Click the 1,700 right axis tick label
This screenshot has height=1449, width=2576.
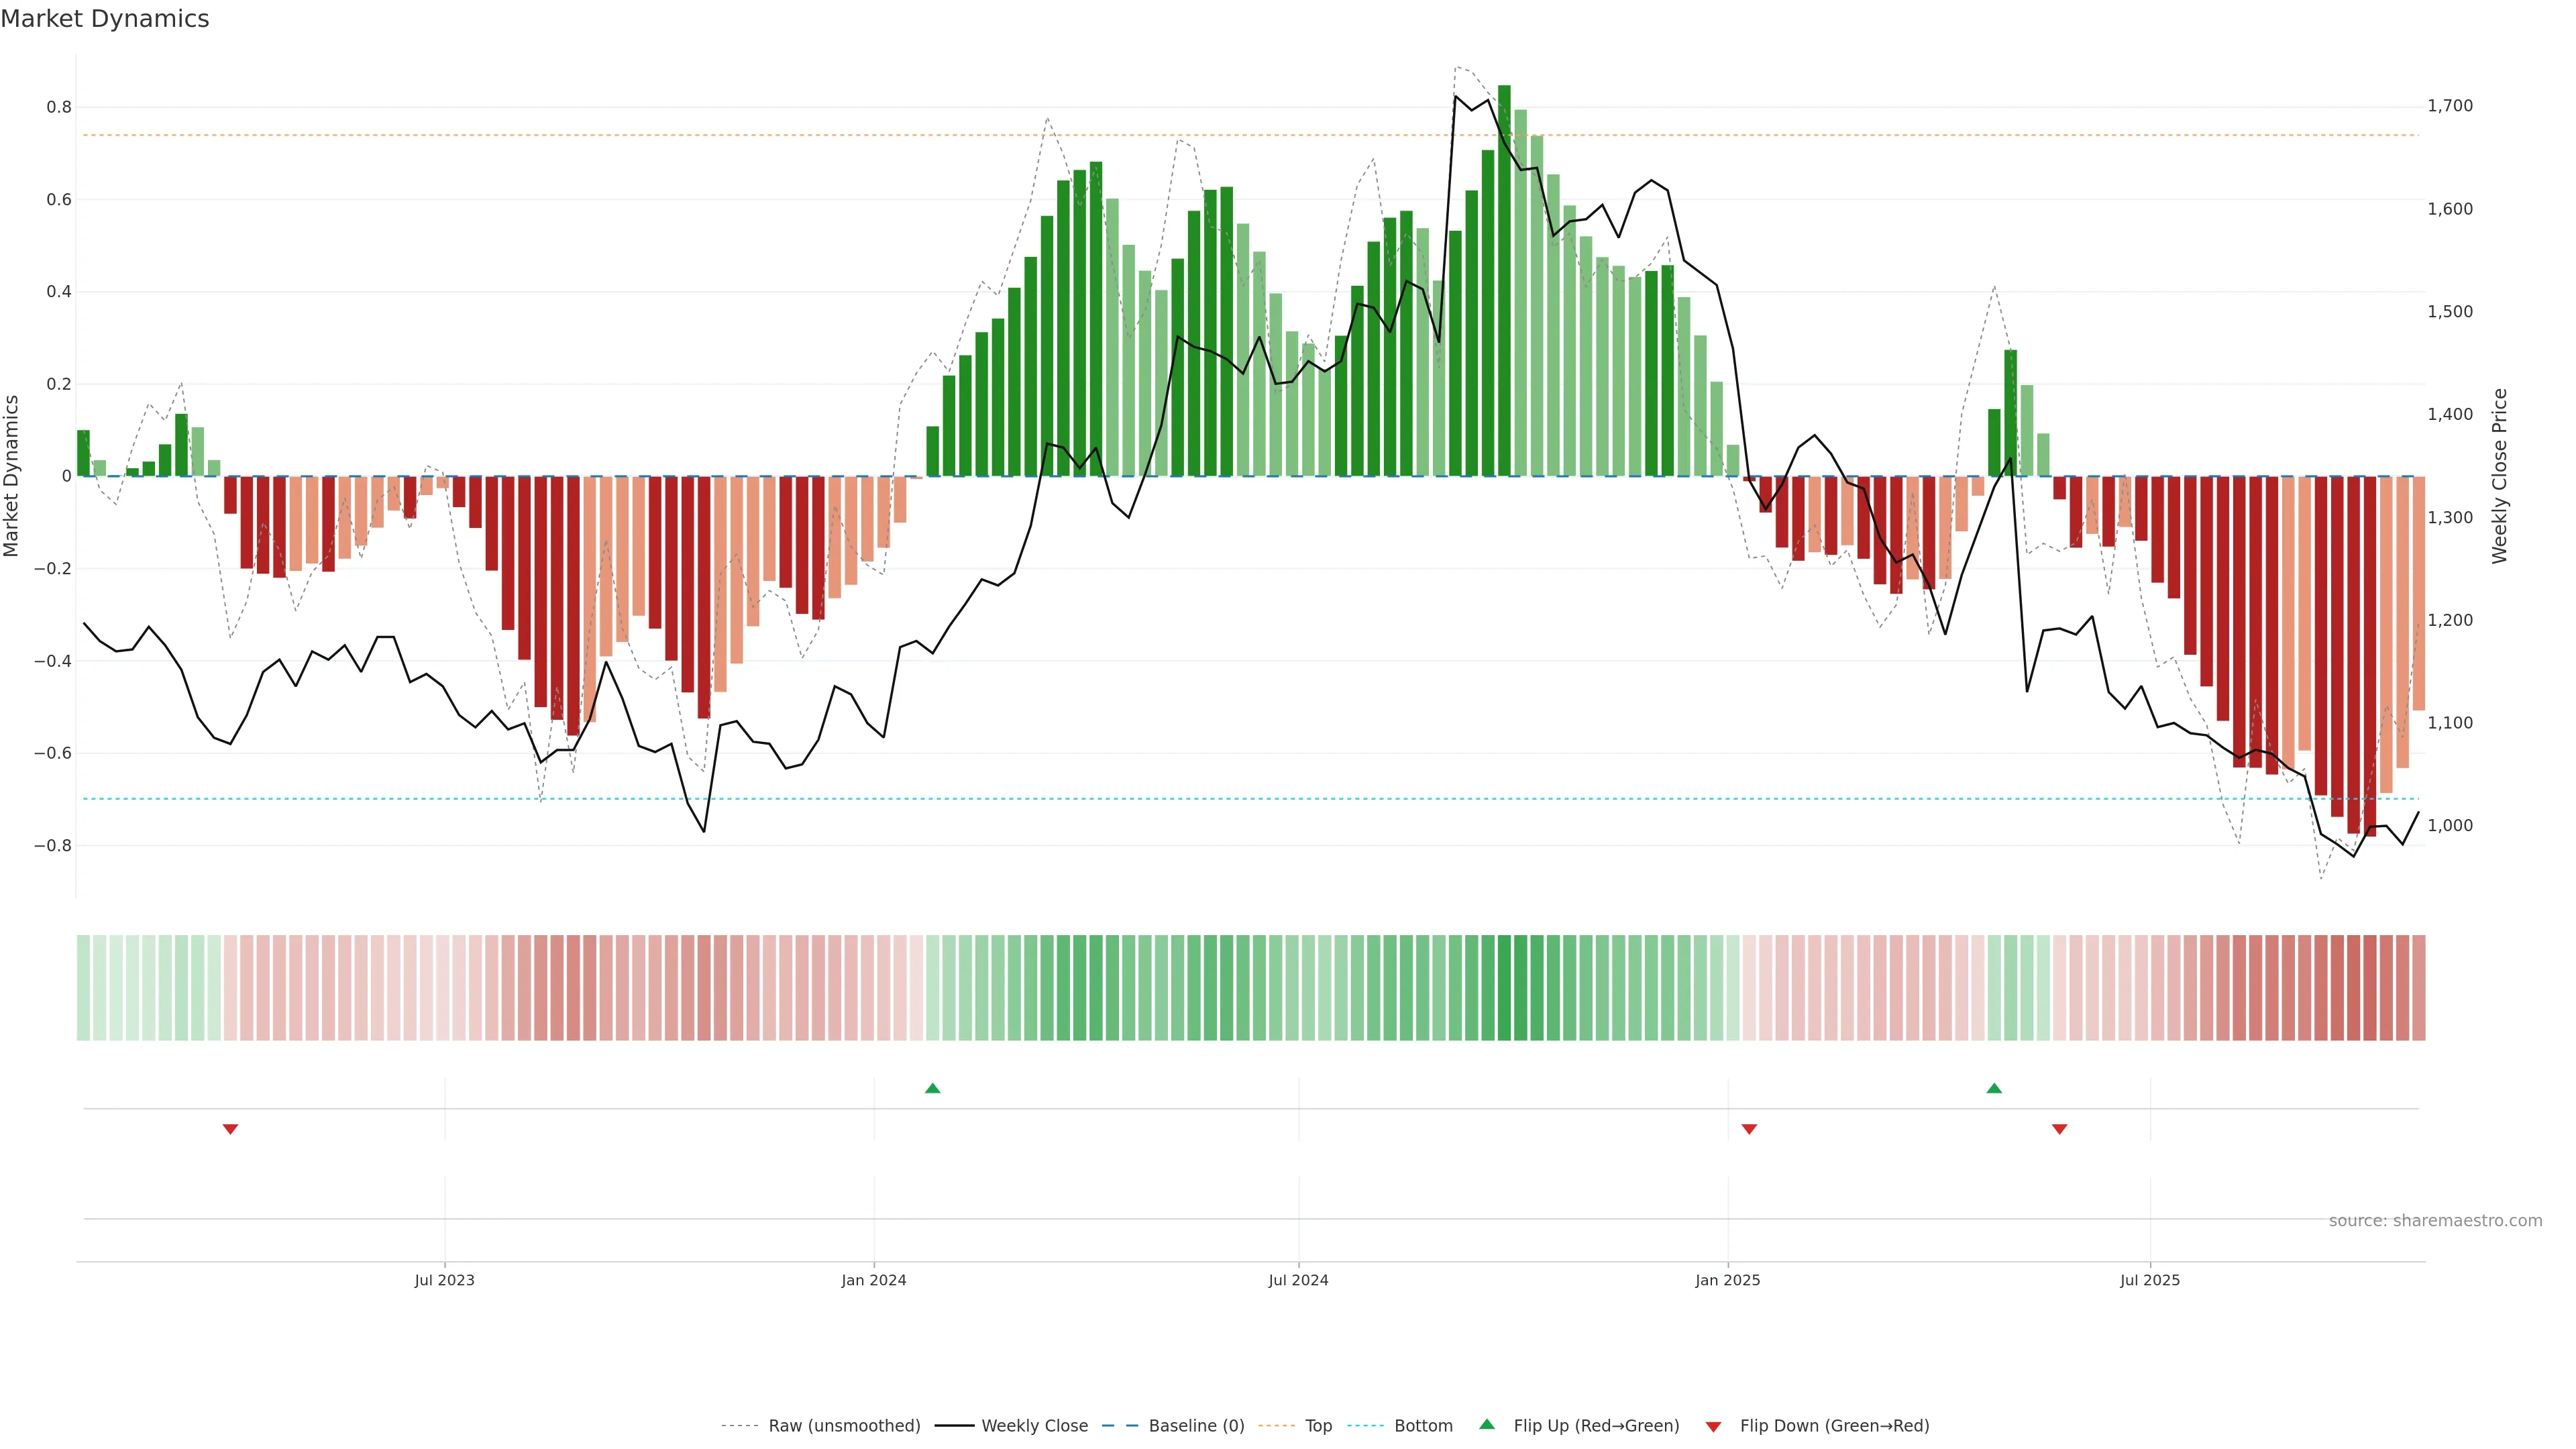(x=2450, y=106)
